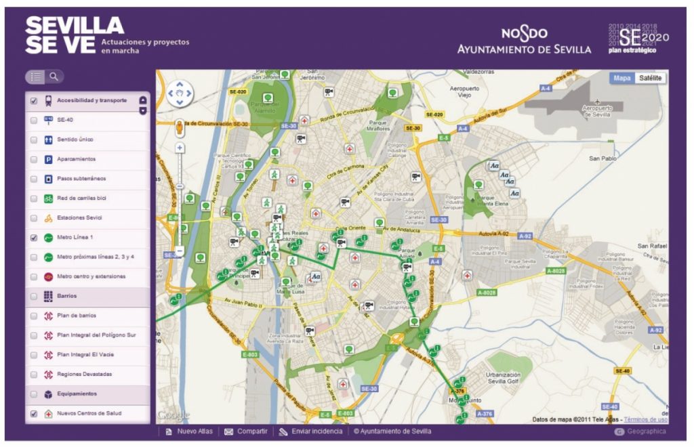Screen dimensions: 694x447
Task: Click the Google logo on the map
Action: pyautogui.click(x=173, y=416)
